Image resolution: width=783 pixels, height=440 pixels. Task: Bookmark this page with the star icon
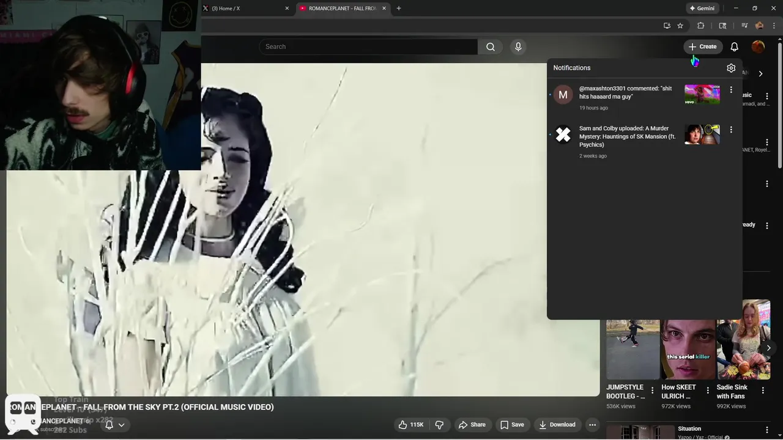pos(680,26)
